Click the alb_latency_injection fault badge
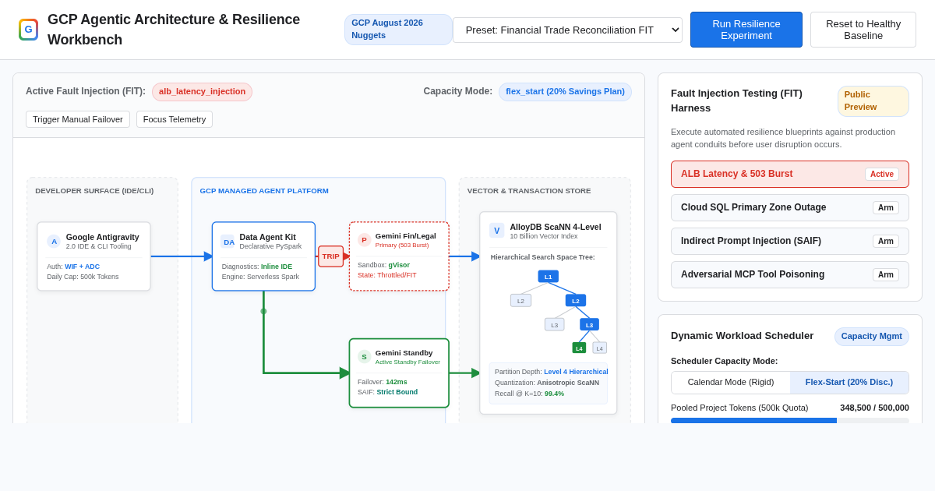This screenshot has height=491, width=935. point(202,92)
